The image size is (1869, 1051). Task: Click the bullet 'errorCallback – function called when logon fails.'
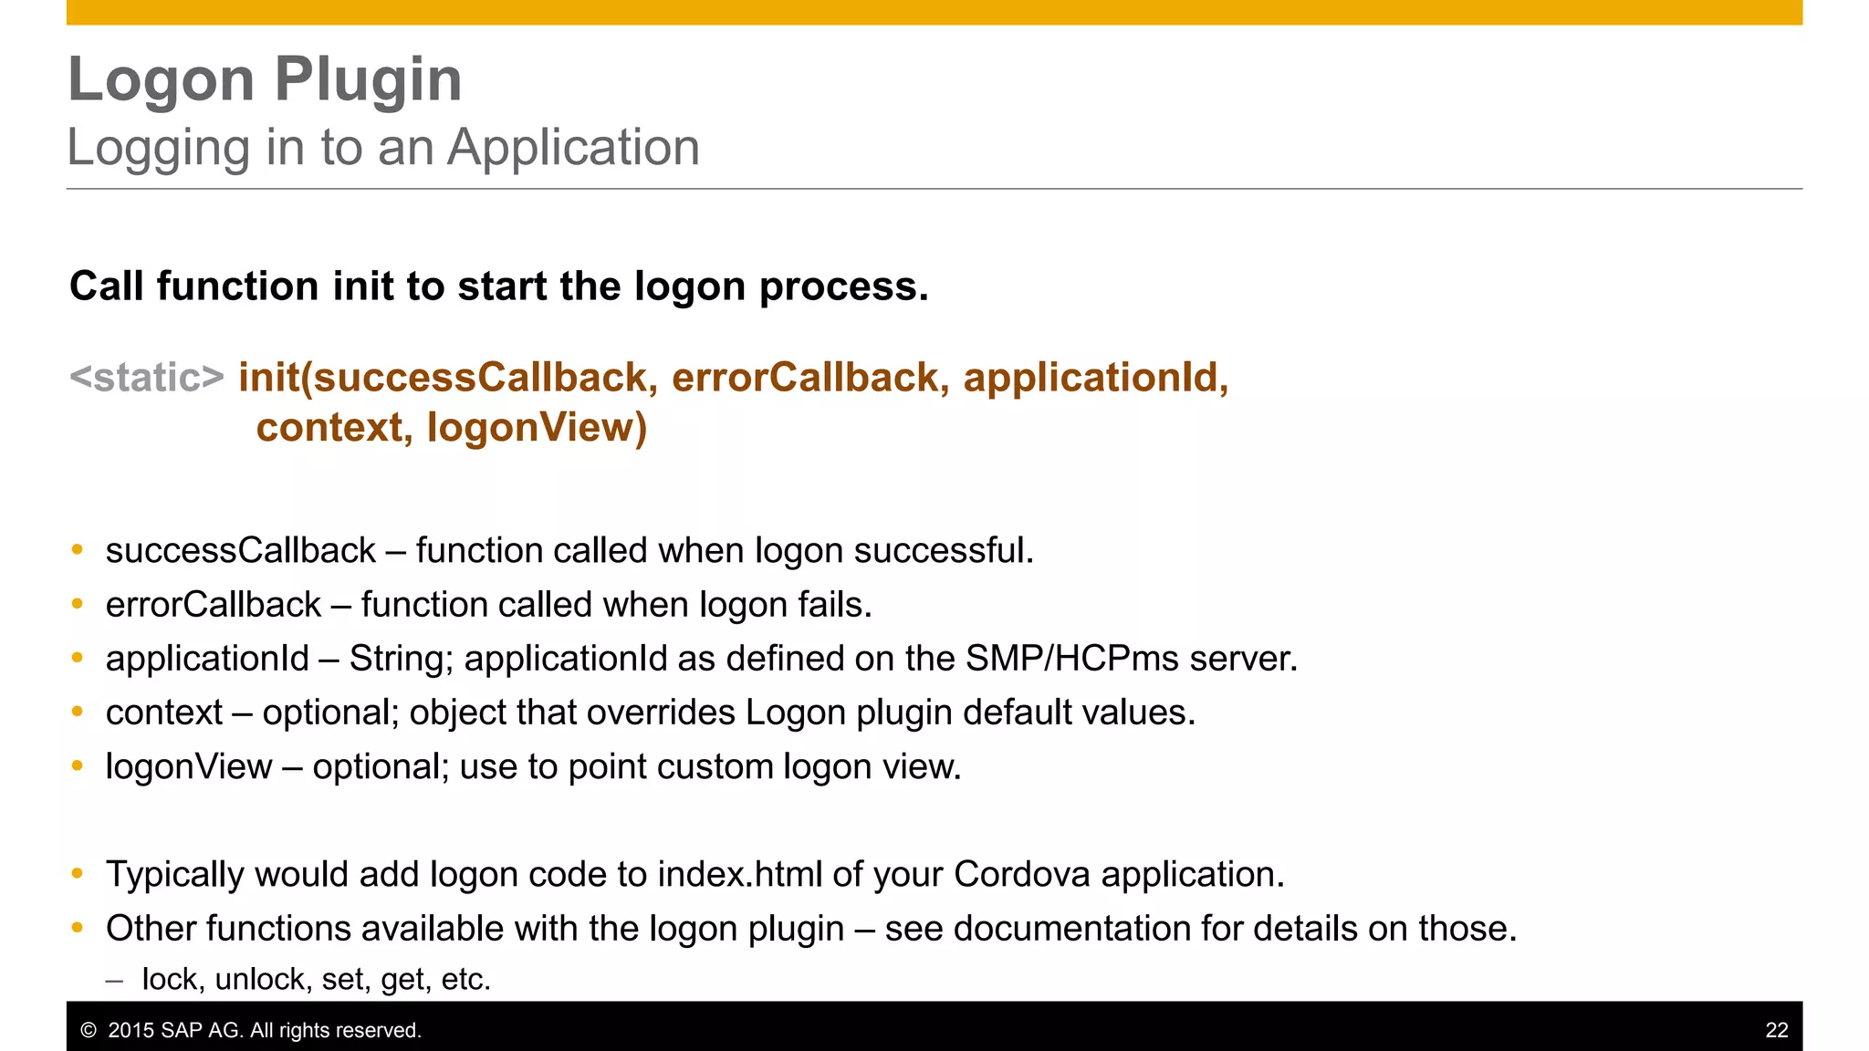pyautogui.click(x=489, y=605)
